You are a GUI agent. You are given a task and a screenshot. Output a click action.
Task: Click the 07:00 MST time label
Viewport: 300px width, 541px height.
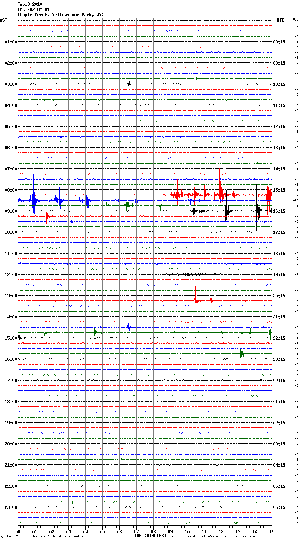[11, 169]
